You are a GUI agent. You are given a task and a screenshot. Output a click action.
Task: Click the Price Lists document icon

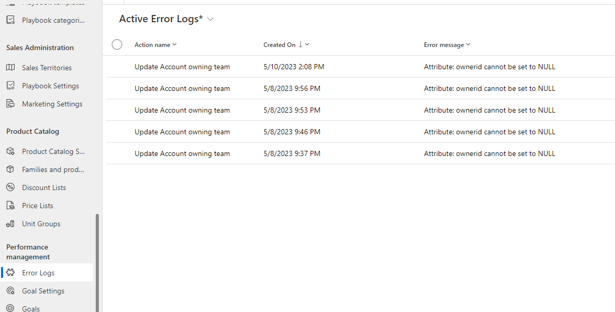click(x=10, y=206)
